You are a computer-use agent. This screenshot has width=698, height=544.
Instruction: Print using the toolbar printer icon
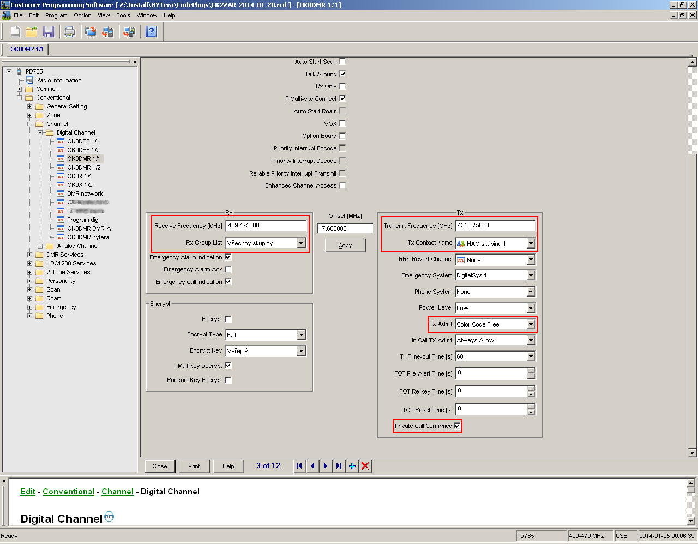[69, 32]
